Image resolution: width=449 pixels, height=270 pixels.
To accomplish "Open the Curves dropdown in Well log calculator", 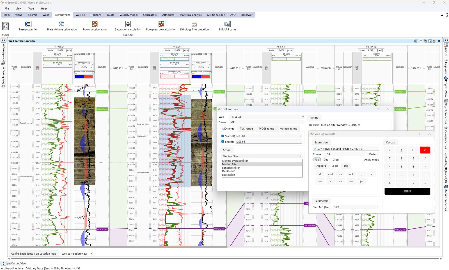I will tap(345, 154).
